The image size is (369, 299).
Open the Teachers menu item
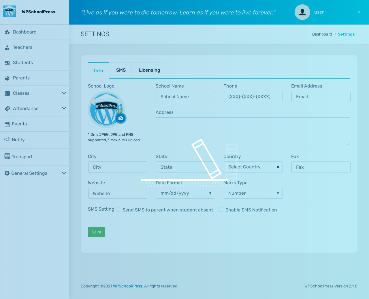pos(35,47)
